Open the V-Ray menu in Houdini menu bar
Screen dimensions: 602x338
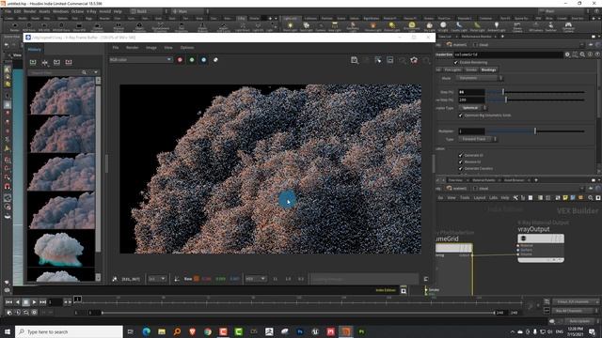click(x=91, y=11)
